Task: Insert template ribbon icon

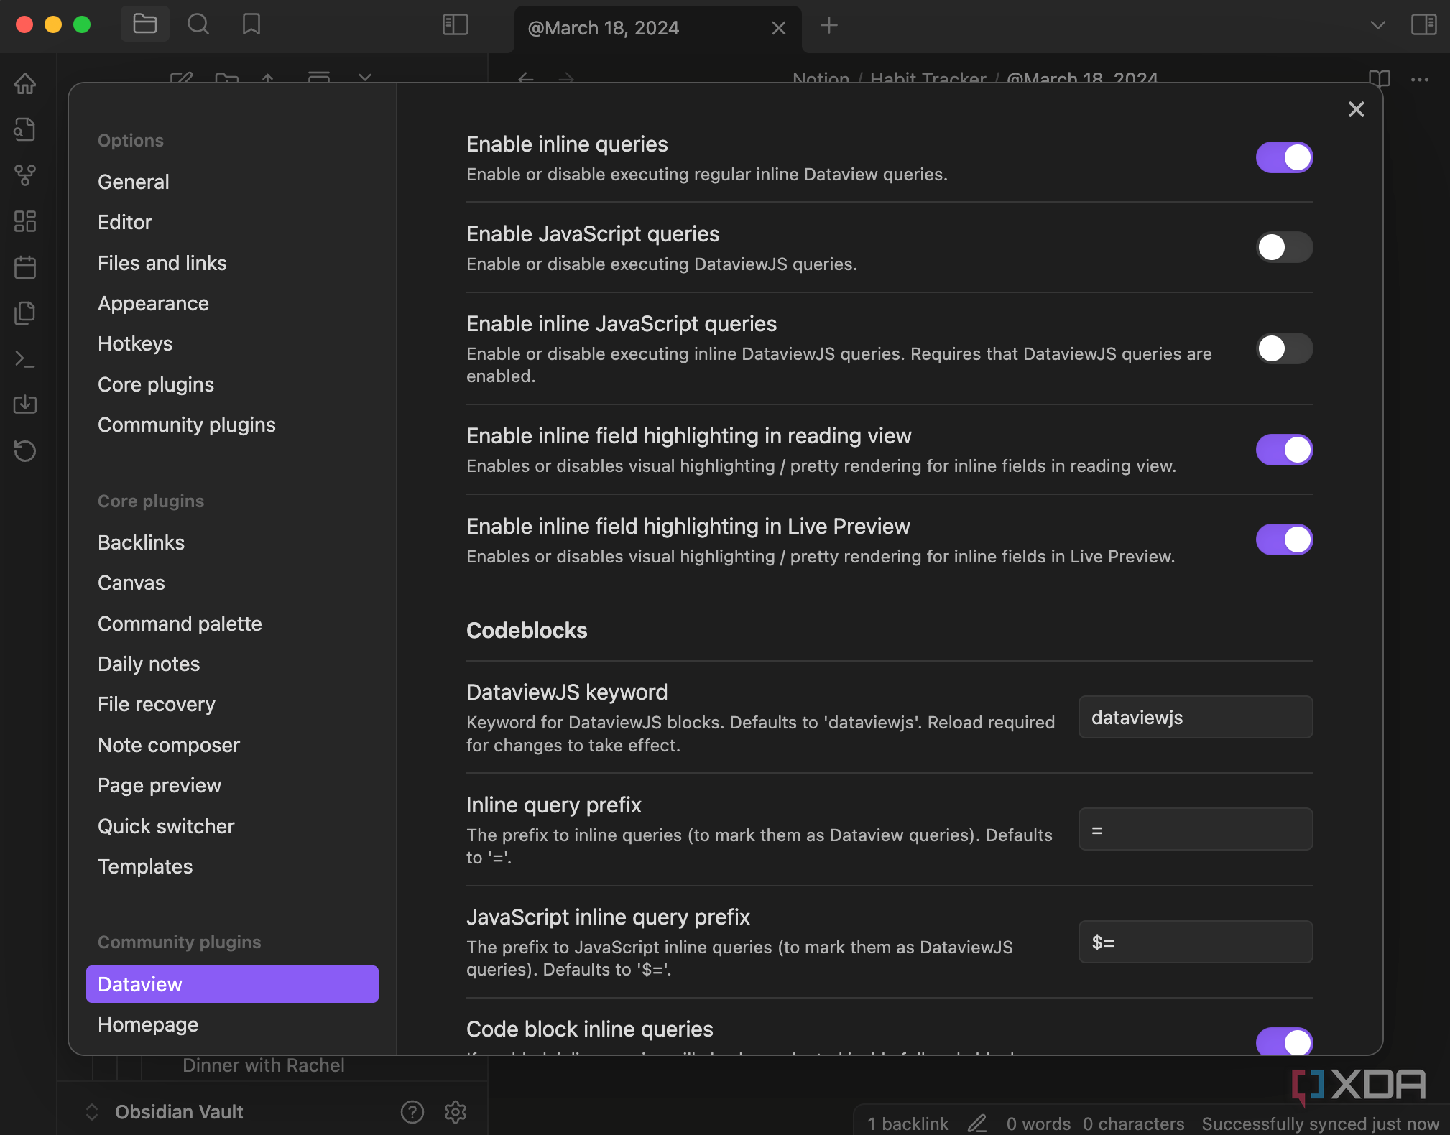Action: 25,313
